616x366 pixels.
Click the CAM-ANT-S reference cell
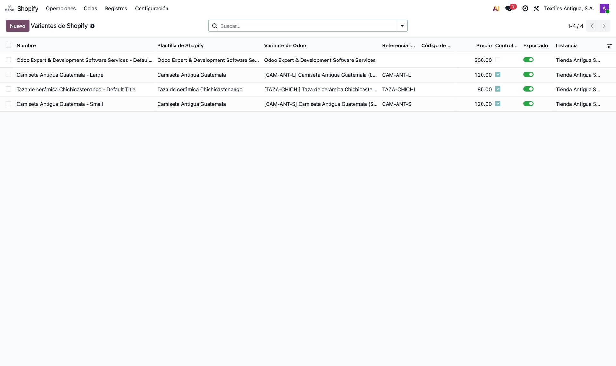tap(397, 104)
